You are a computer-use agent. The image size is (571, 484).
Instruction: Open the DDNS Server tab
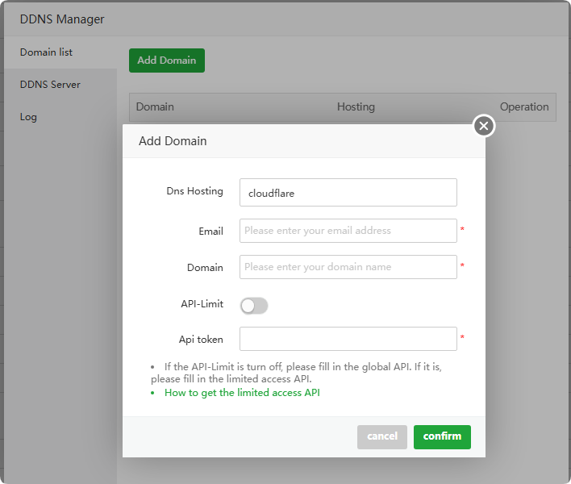tap(50, 85)
